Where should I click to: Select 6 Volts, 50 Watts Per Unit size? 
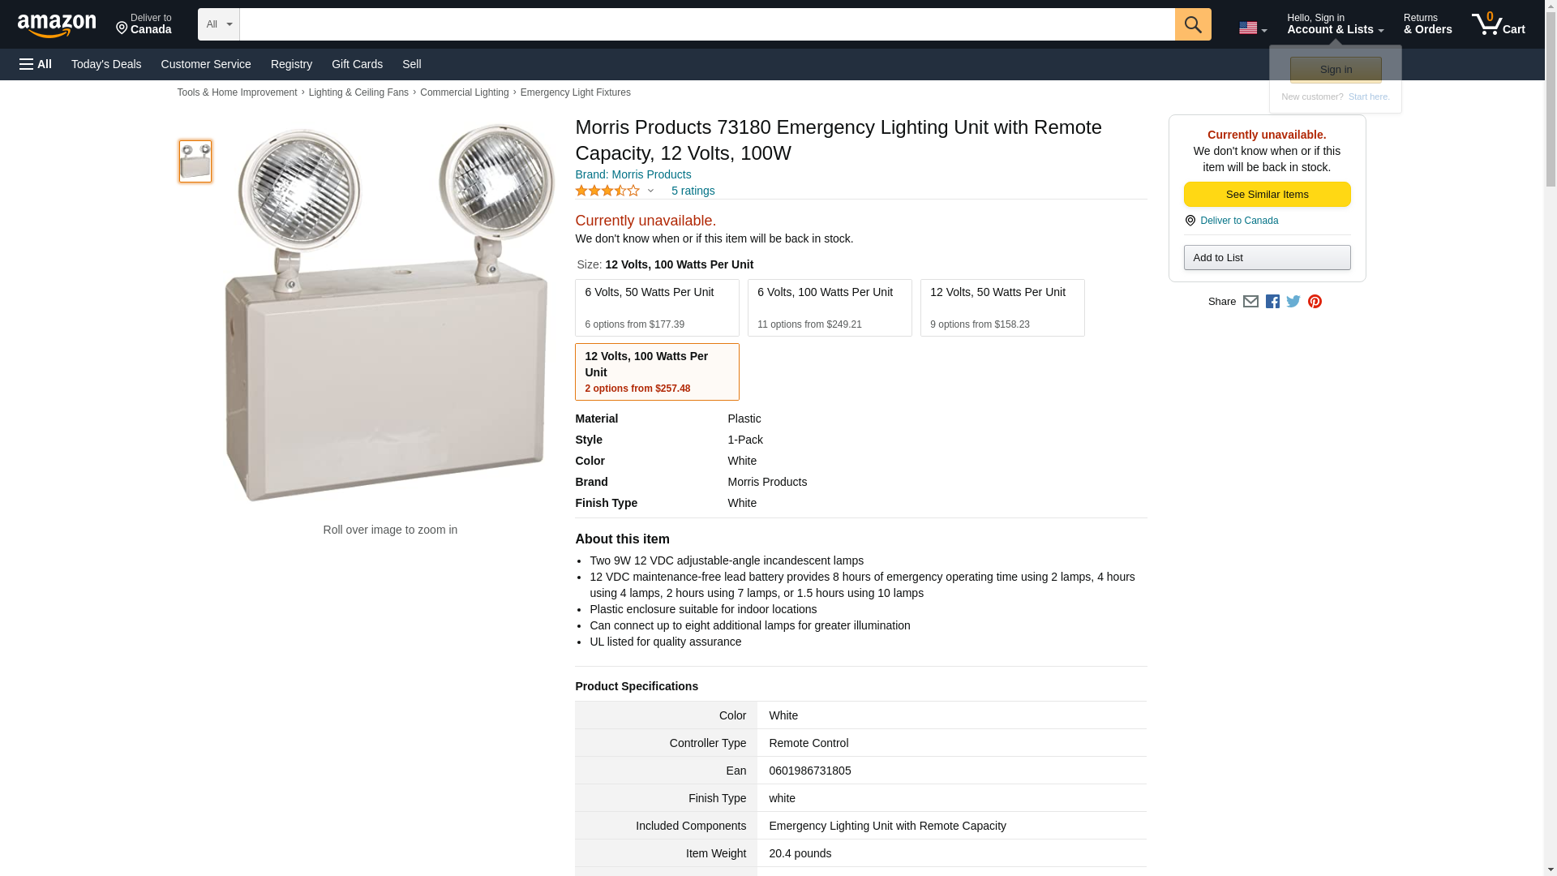point(657,307)
